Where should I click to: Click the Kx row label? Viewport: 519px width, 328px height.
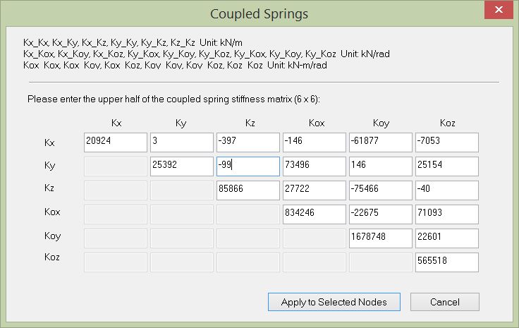click(49, 142)
